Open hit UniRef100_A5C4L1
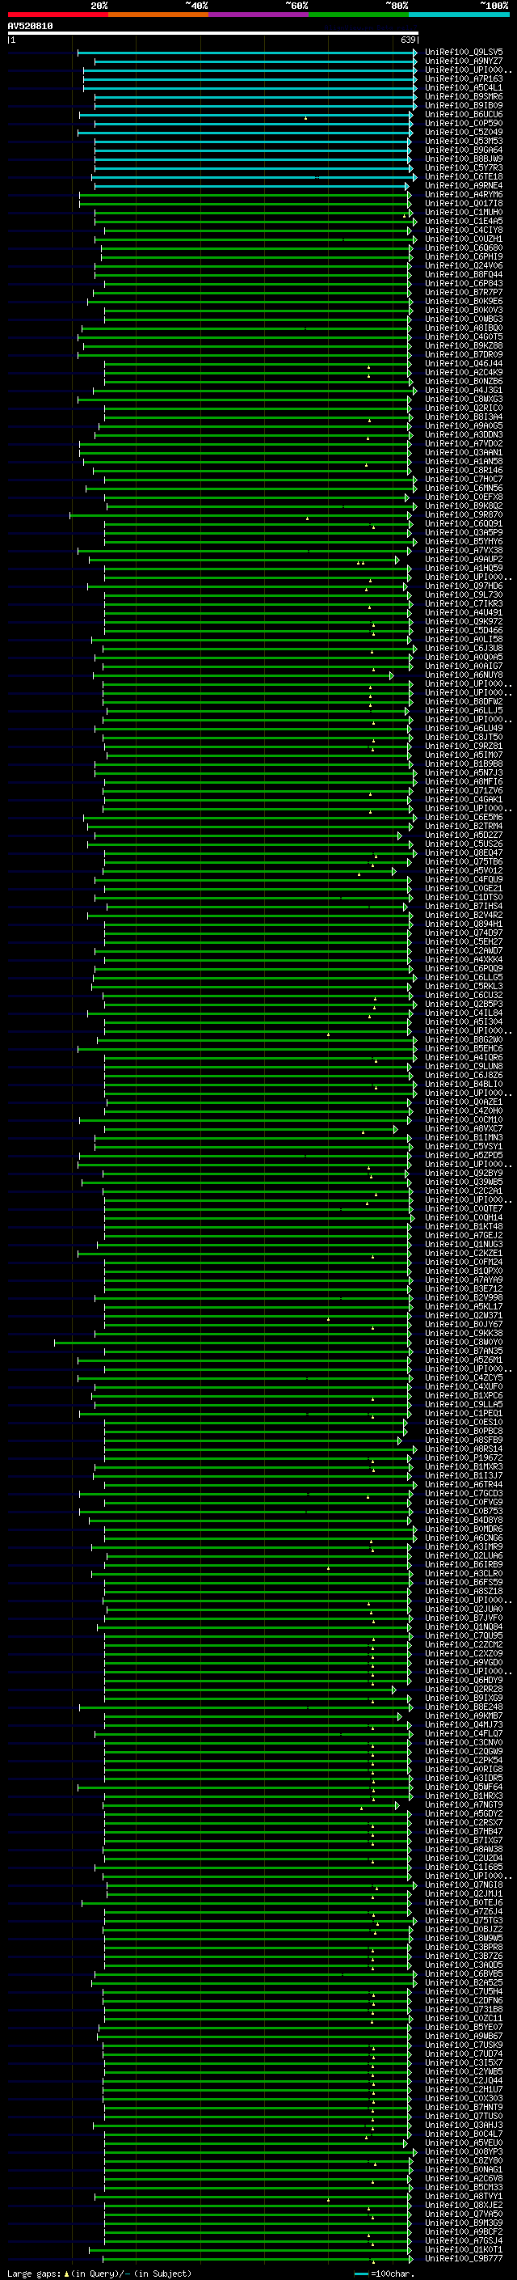The width and height of the screenshot is (517, 2280). [x=464, y=87]
